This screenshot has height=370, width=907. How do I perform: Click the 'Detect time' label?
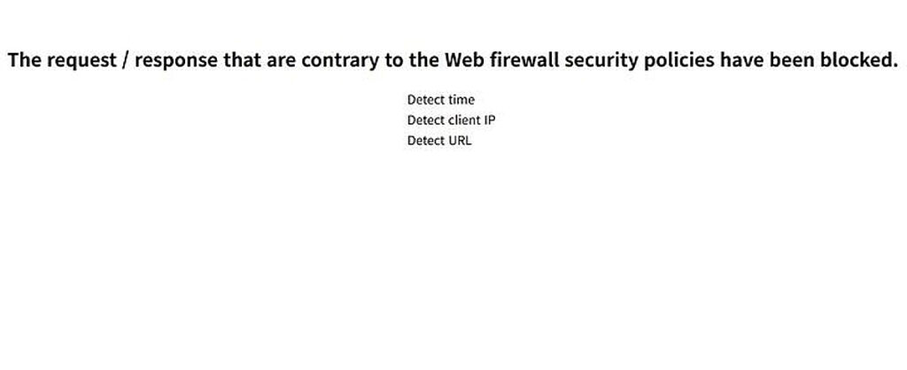(441, 100)
